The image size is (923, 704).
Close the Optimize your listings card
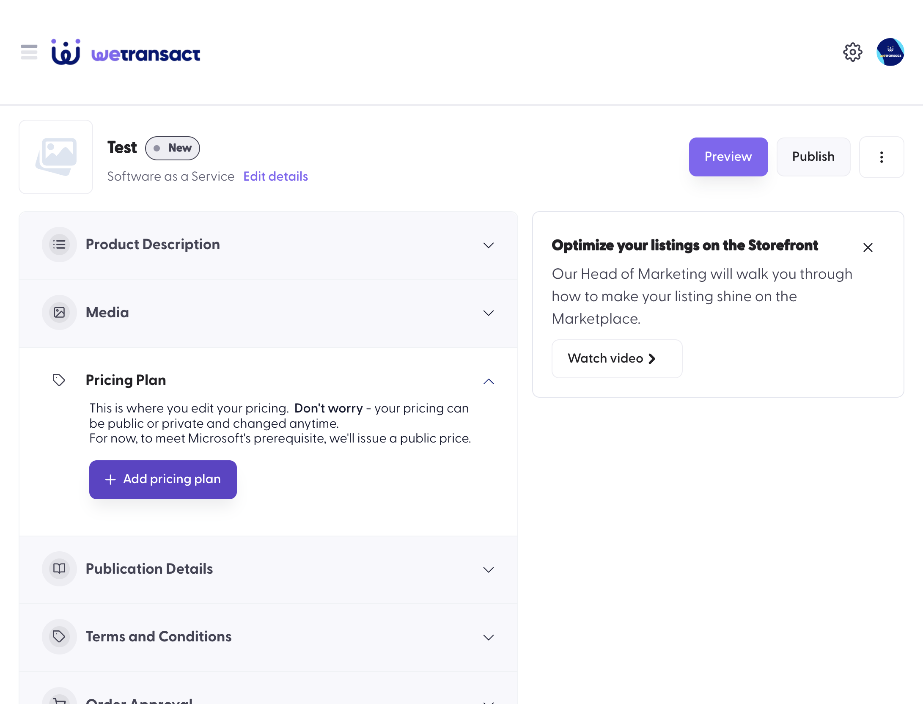point(868,247)
